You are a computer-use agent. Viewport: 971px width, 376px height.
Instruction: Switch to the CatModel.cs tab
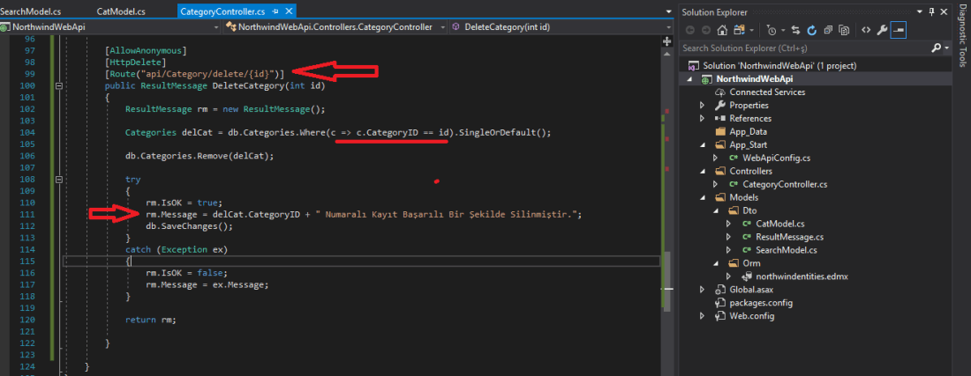pos(121,12)
